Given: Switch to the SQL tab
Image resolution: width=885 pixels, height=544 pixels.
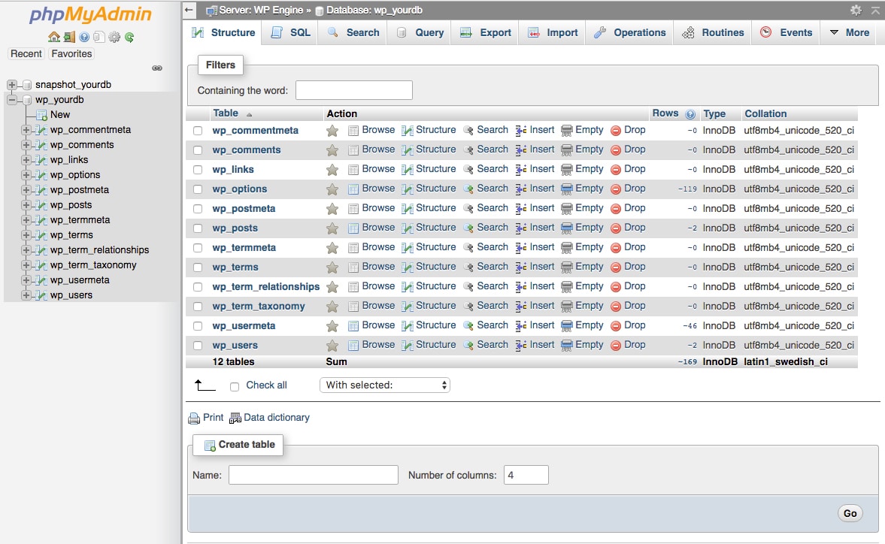Looking at the screenshot, I should pyautogui.click(x=291, y=33).
